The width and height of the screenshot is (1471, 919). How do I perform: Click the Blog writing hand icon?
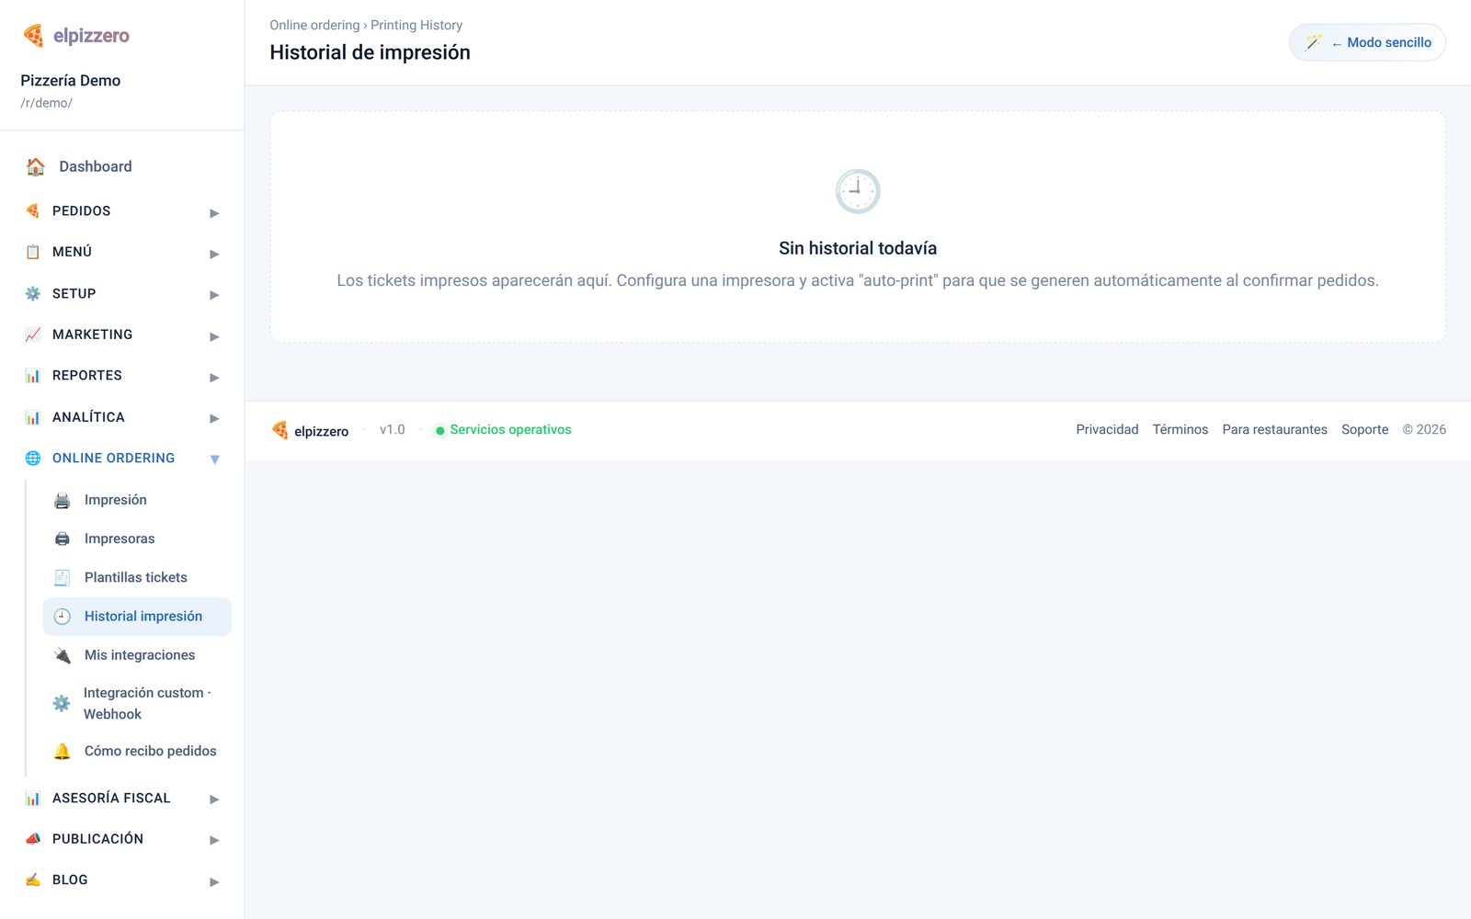[x=33, y=879]
